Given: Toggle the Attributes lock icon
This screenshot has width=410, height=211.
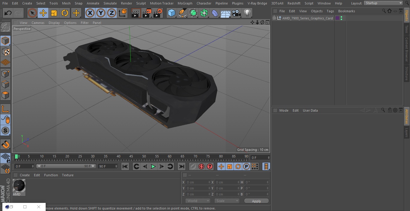Looking at the screenshot, I should point(390,110).
